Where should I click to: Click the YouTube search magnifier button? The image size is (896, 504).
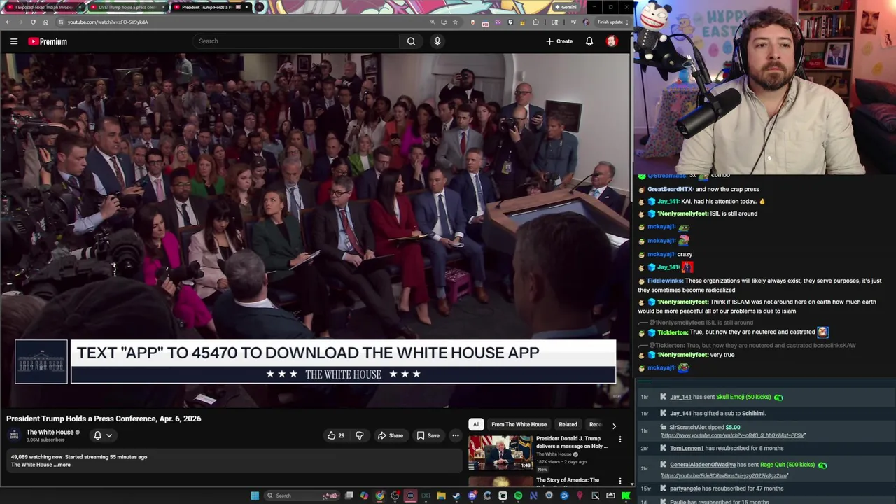tap(411, 41)
